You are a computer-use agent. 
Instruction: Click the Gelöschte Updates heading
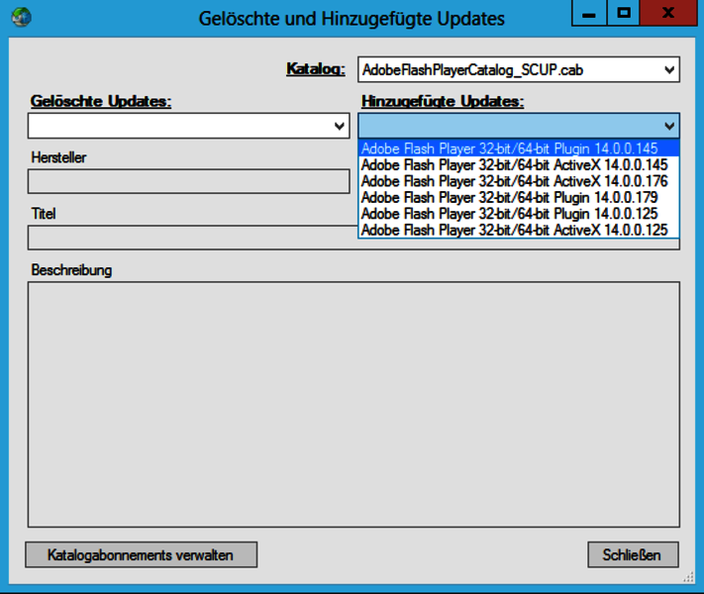(x=101, y=101)
